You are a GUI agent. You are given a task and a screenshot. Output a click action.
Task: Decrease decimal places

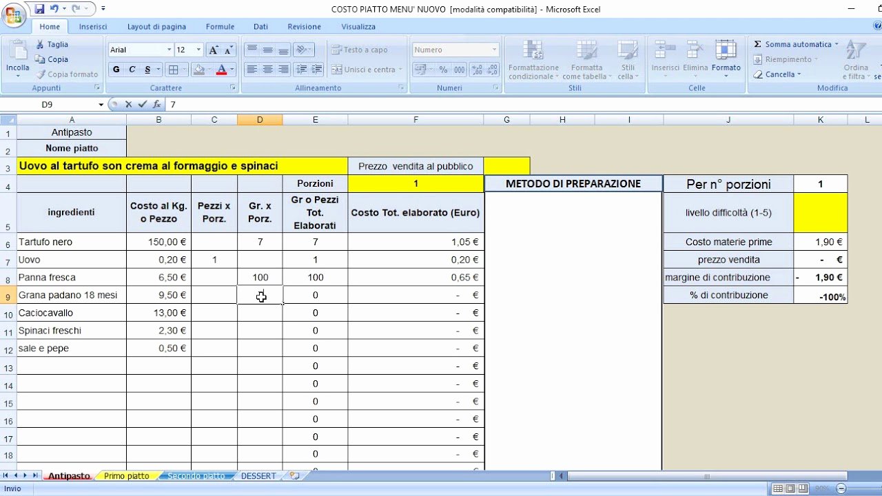click(x=492, y=70)
